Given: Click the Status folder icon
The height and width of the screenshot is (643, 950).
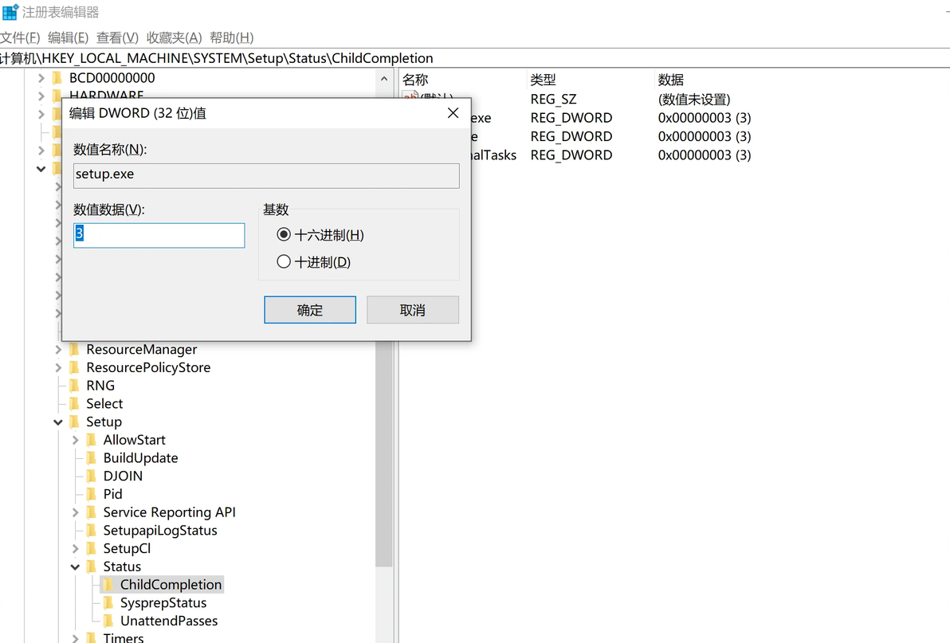Looking at the screenshot, I should 92,566.
